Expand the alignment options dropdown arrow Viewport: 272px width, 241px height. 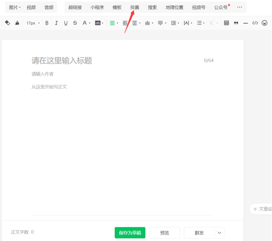118,23
